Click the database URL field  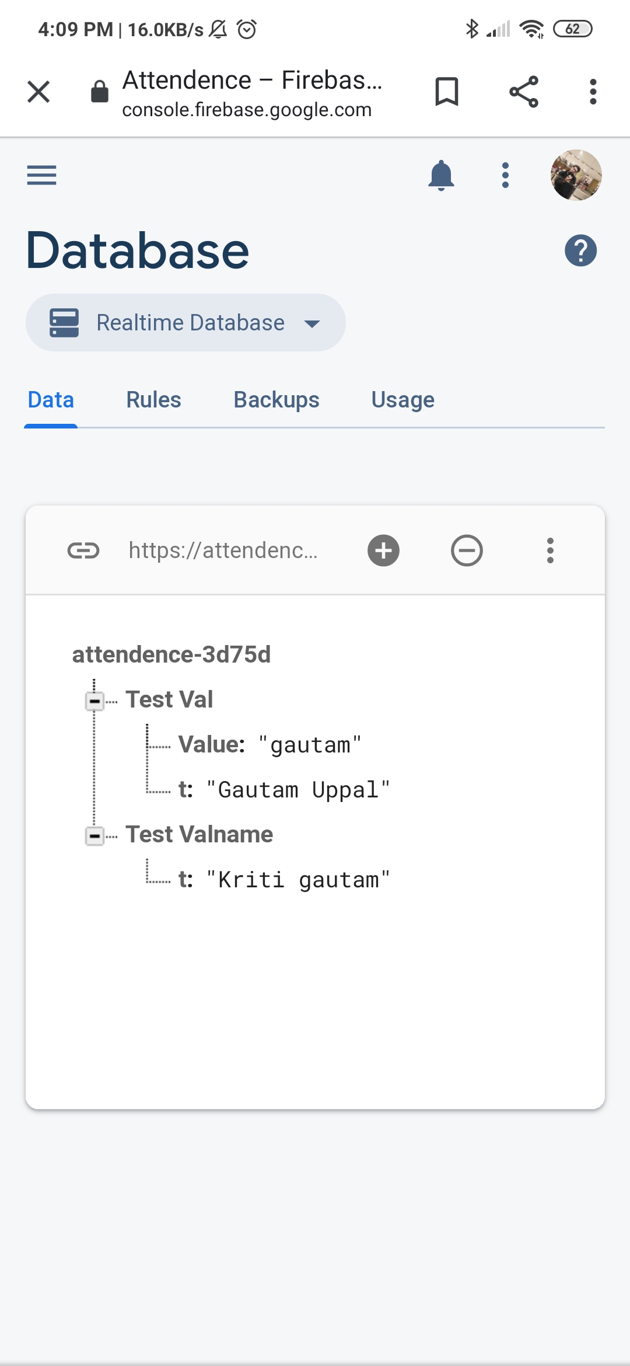point(223,550)
